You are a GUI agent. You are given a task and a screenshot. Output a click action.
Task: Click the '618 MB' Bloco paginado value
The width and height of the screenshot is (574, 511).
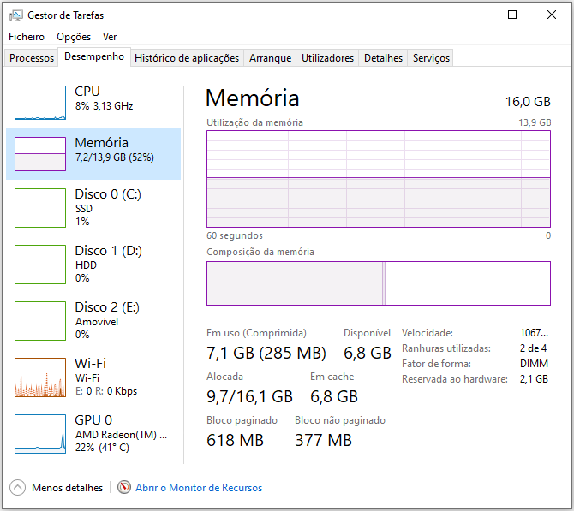[x=235, y=440]
